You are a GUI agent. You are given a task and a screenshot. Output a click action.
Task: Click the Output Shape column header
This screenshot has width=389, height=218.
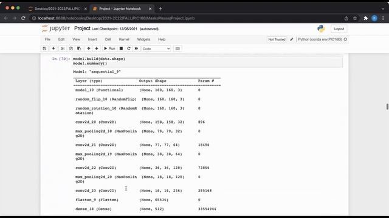153,81
